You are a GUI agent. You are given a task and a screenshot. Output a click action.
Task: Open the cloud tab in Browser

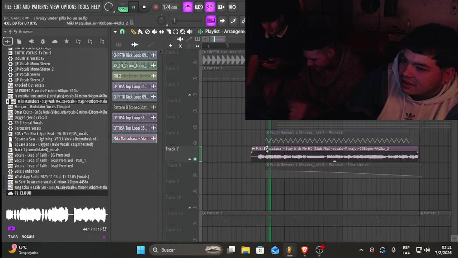[x=55, y=42]
